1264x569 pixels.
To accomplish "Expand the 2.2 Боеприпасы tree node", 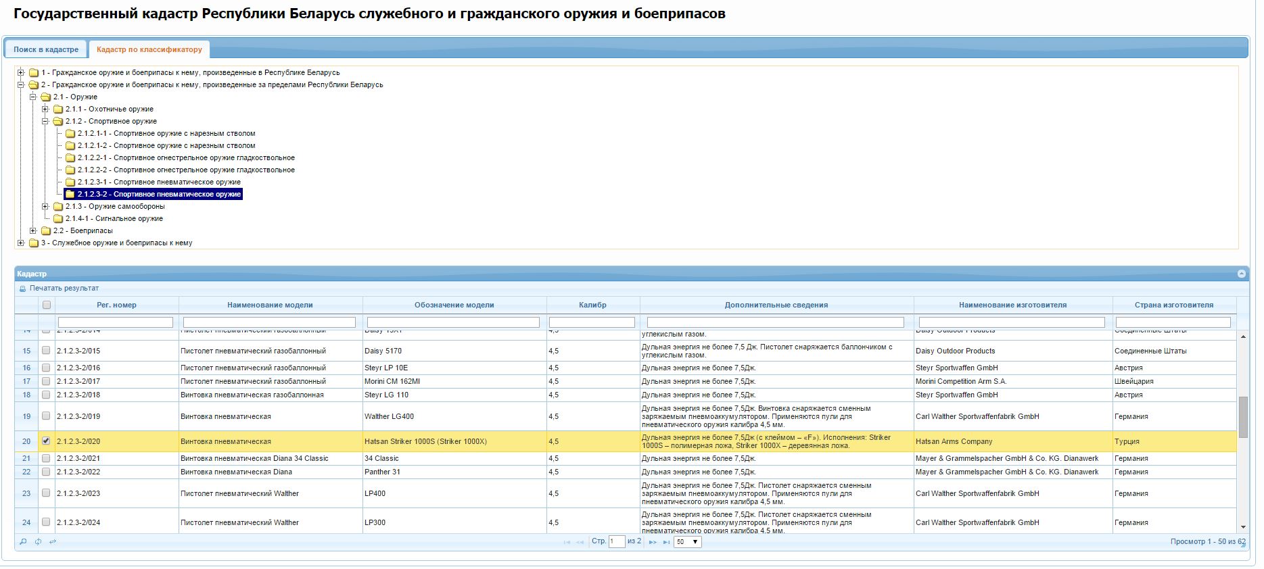I will pyautogui.click(x=33, y=231).
